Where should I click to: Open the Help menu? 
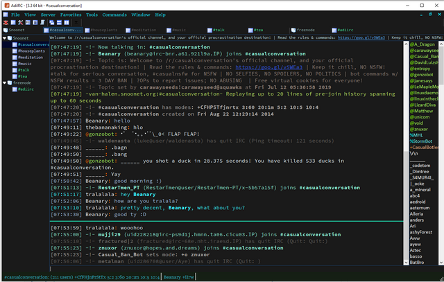[160, 15]
